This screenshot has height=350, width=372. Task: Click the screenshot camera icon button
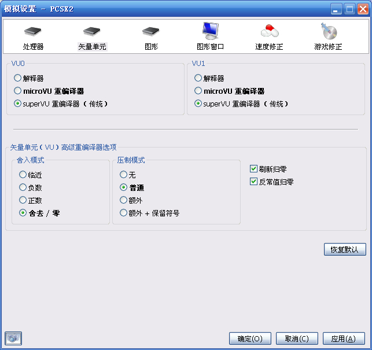point(13,338)
